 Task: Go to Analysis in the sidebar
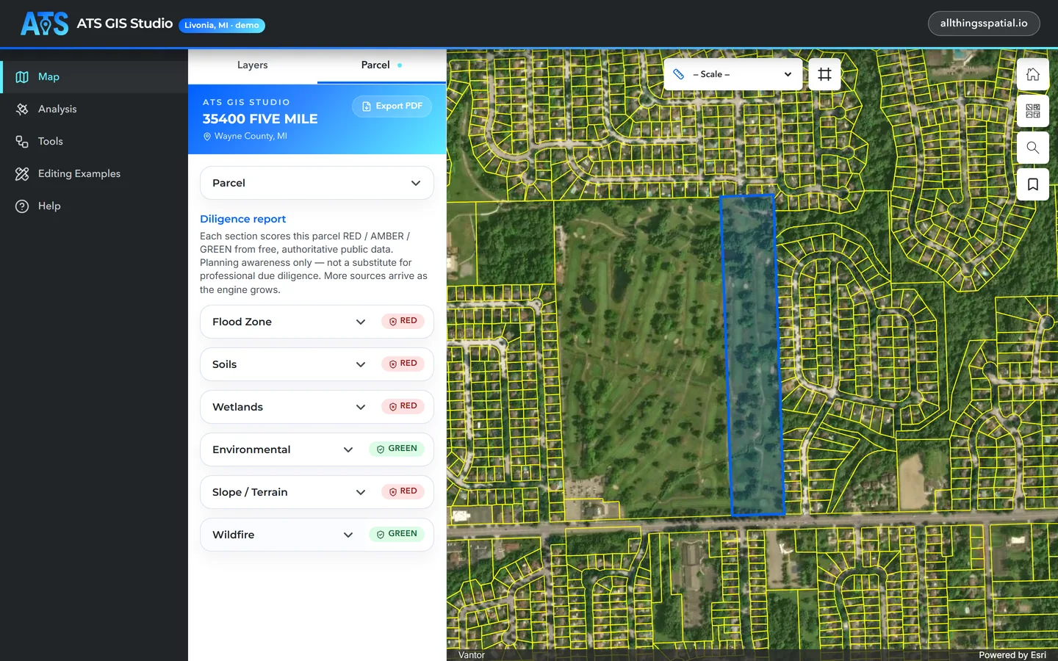coord(94,109)
